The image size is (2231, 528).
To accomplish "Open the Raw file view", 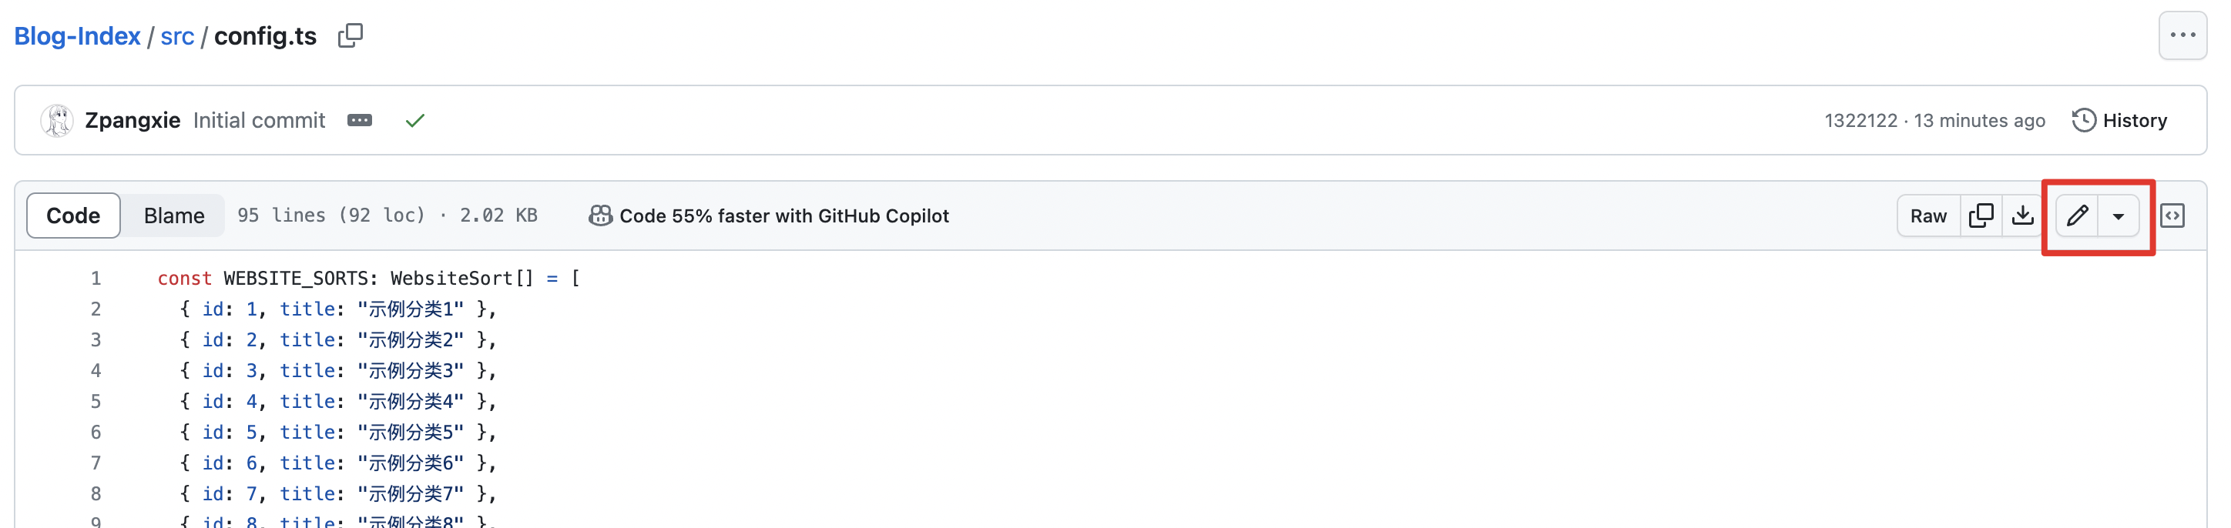I will (x=1928, y=216).
